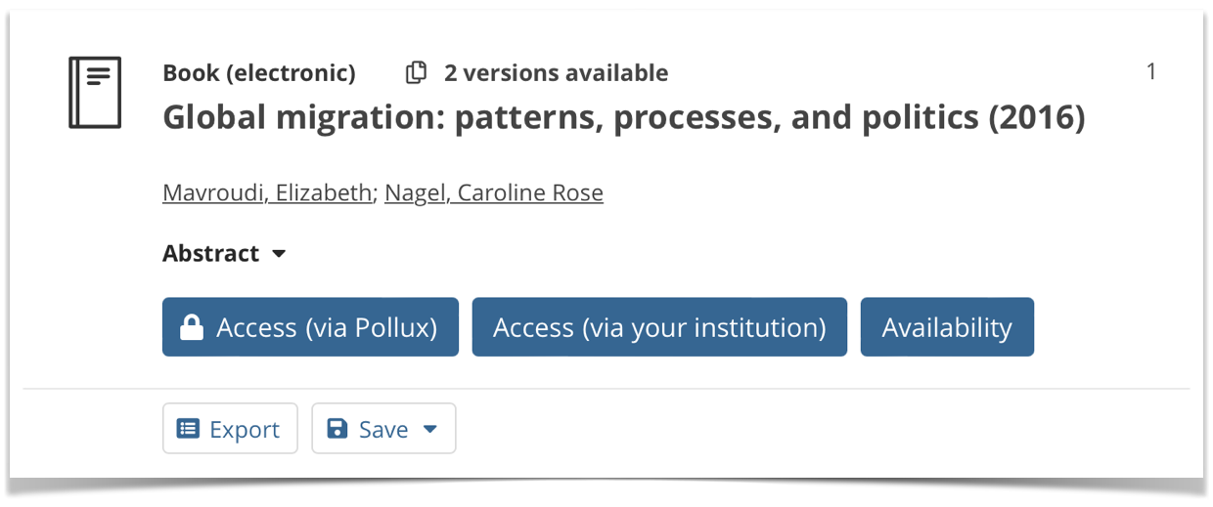Screen dimensions: 1213x507
Task: Click the Export button
Action: pyautogui.click(x=230, y=429)
